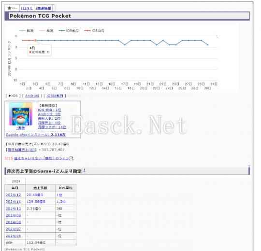Open the 2024/11 monthly row link
The width and height of the screenshot is (261, 251).
coord(14,202)
